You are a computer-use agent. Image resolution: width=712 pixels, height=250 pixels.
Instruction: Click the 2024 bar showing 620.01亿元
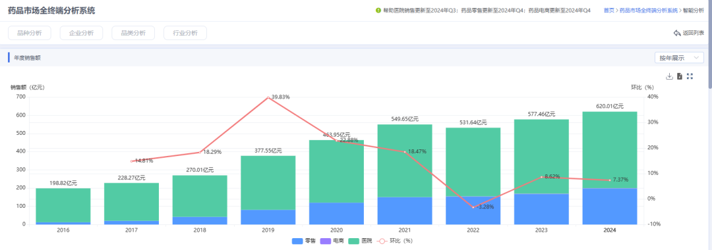(610, 168)
